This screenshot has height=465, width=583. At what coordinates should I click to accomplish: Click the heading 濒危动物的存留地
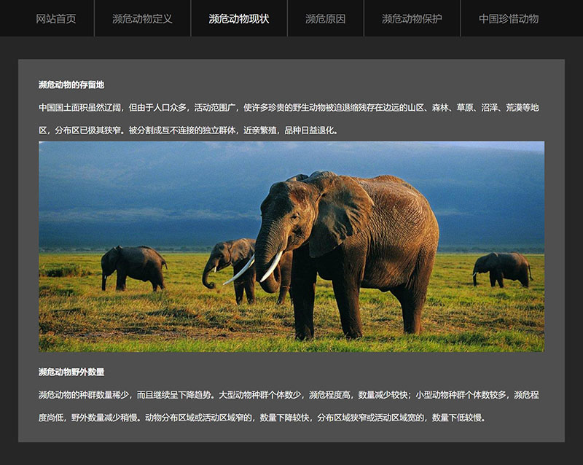point(71,85)
